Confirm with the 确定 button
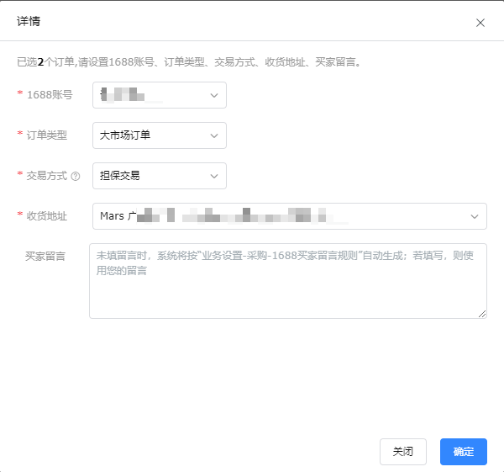 click(x=464, y=452)
